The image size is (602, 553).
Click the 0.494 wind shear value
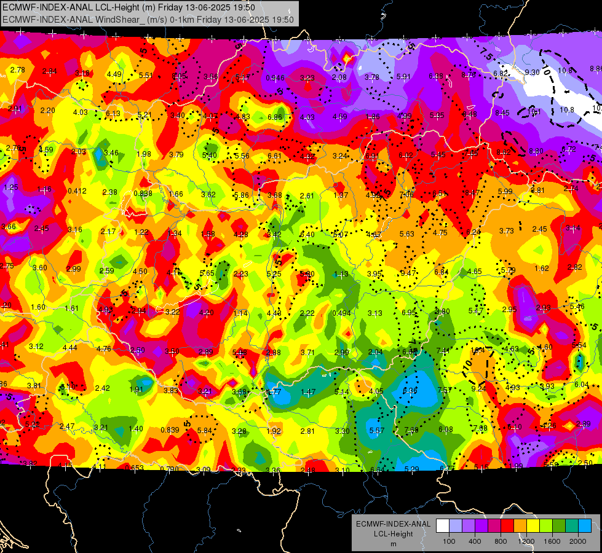(342, 313)
